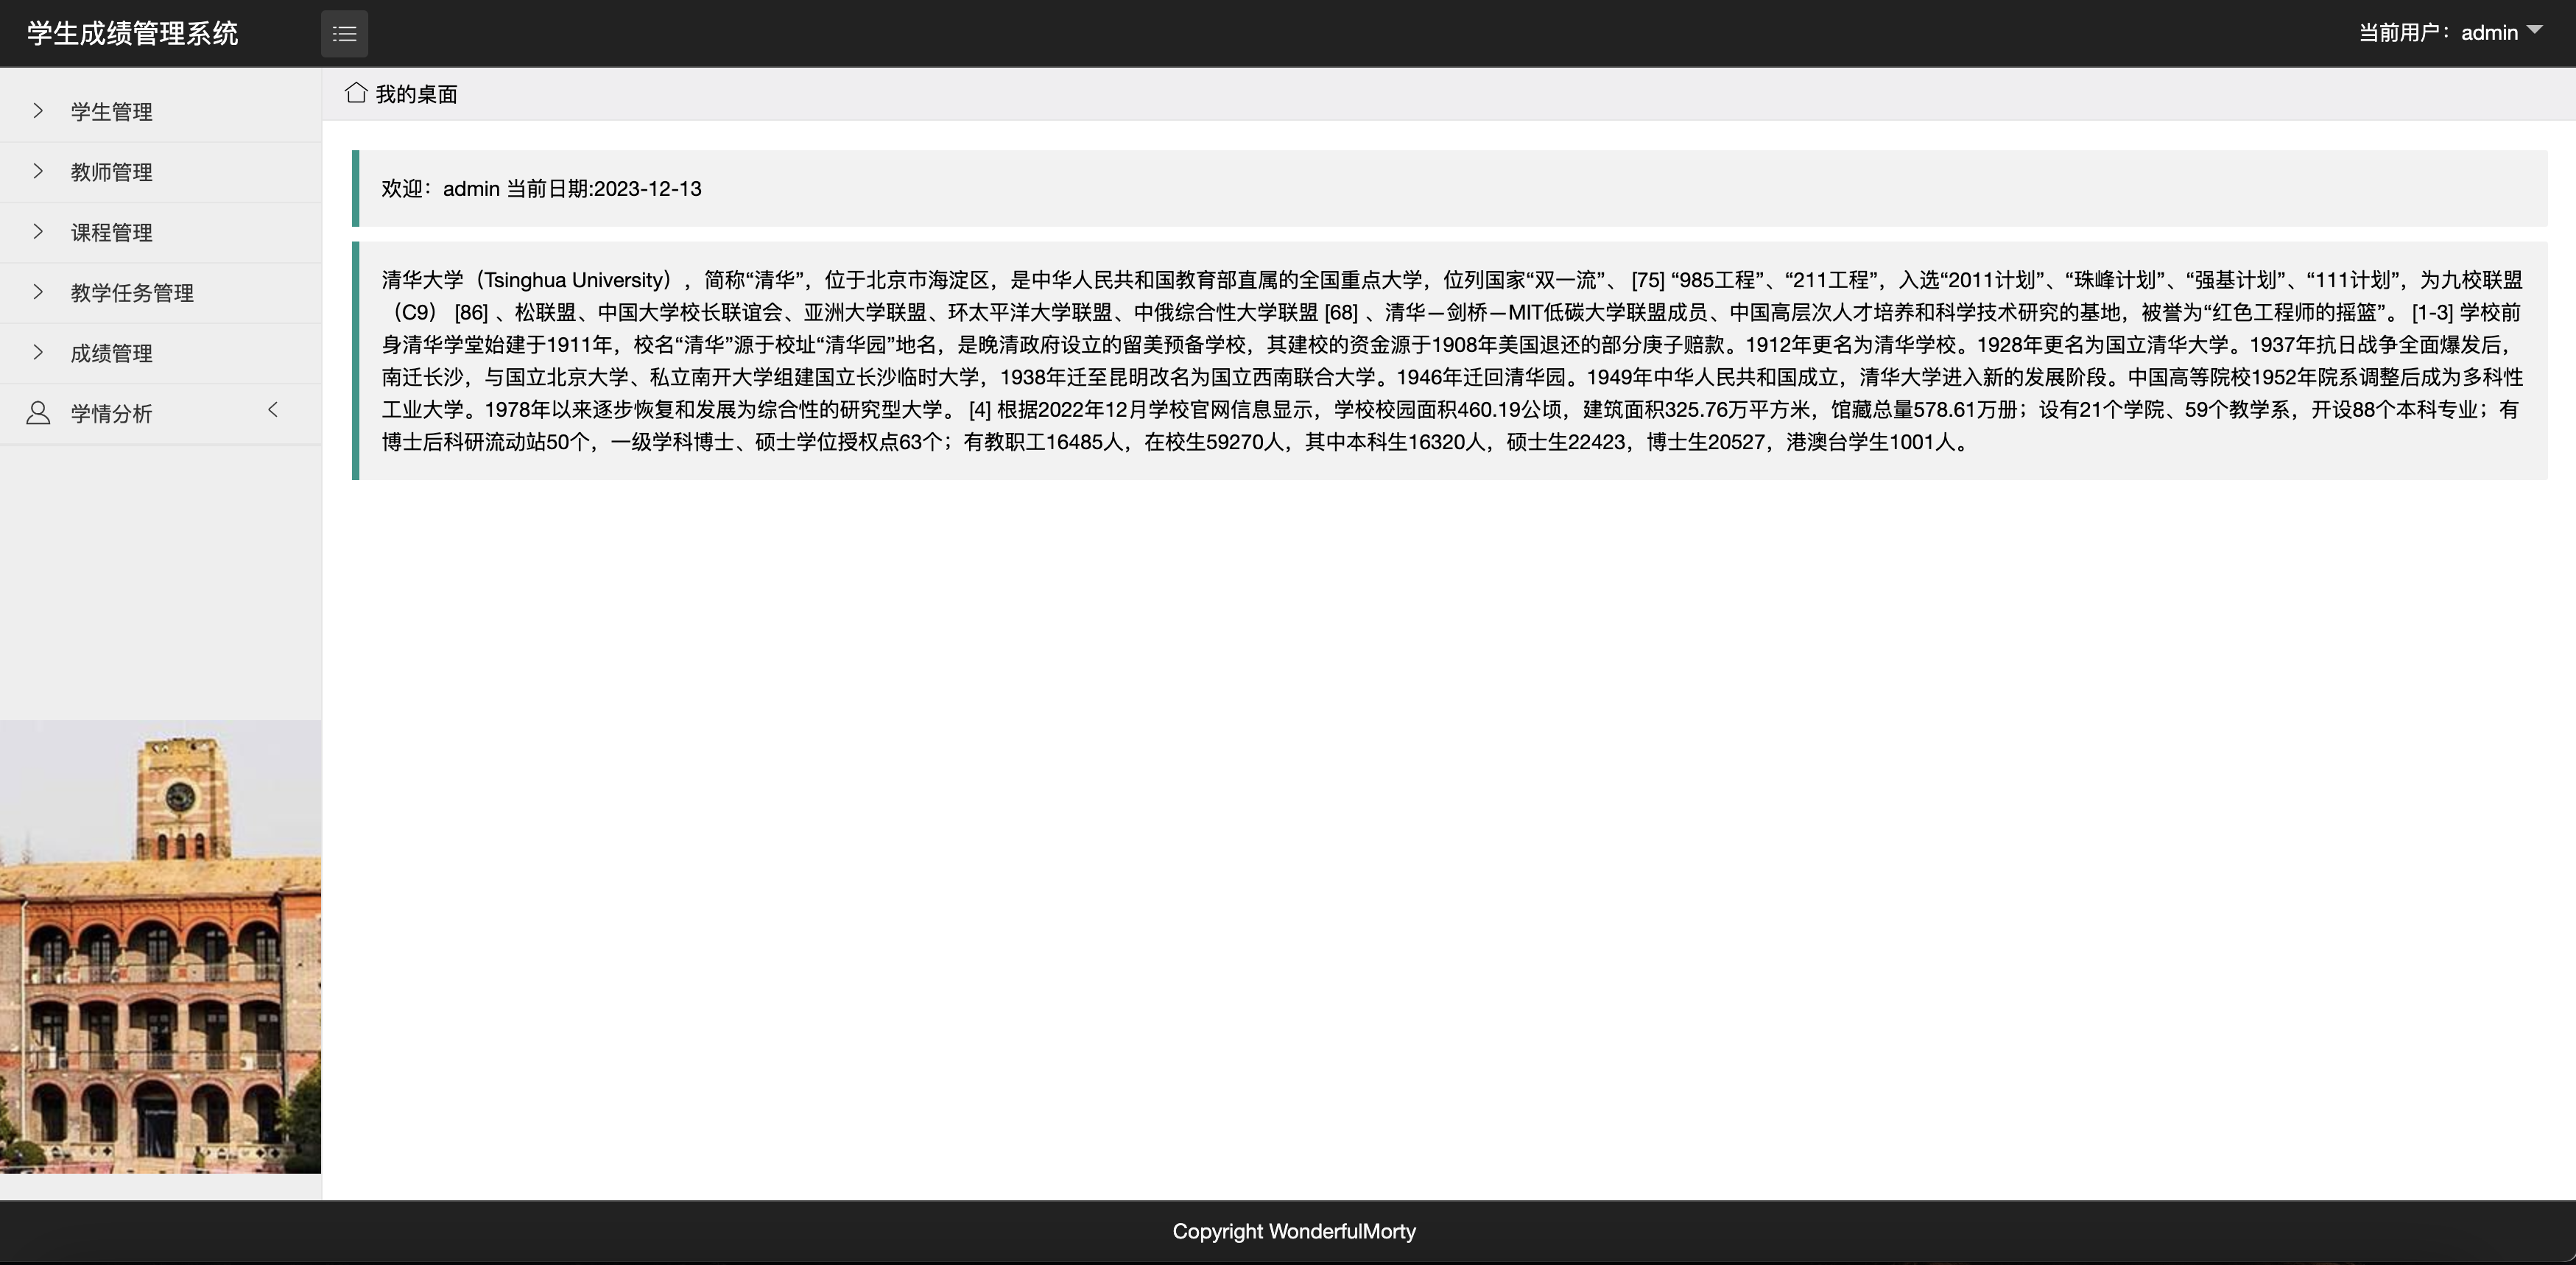2576x1265 pixels.
Task: Click the left arrow beside 学情分析
Action: 273,410
